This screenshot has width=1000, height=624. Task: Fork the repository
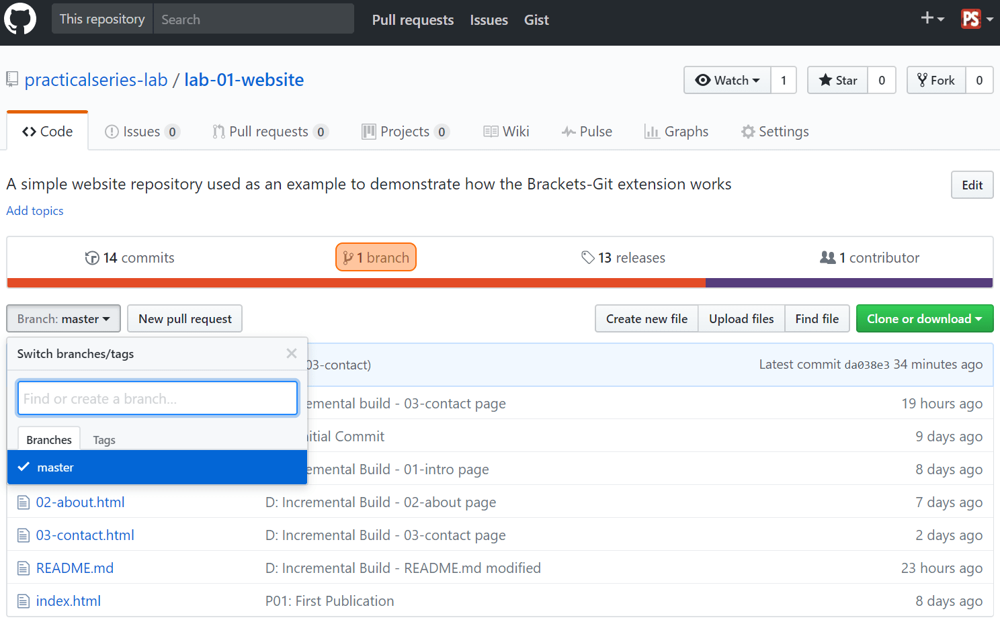point(936,80)
